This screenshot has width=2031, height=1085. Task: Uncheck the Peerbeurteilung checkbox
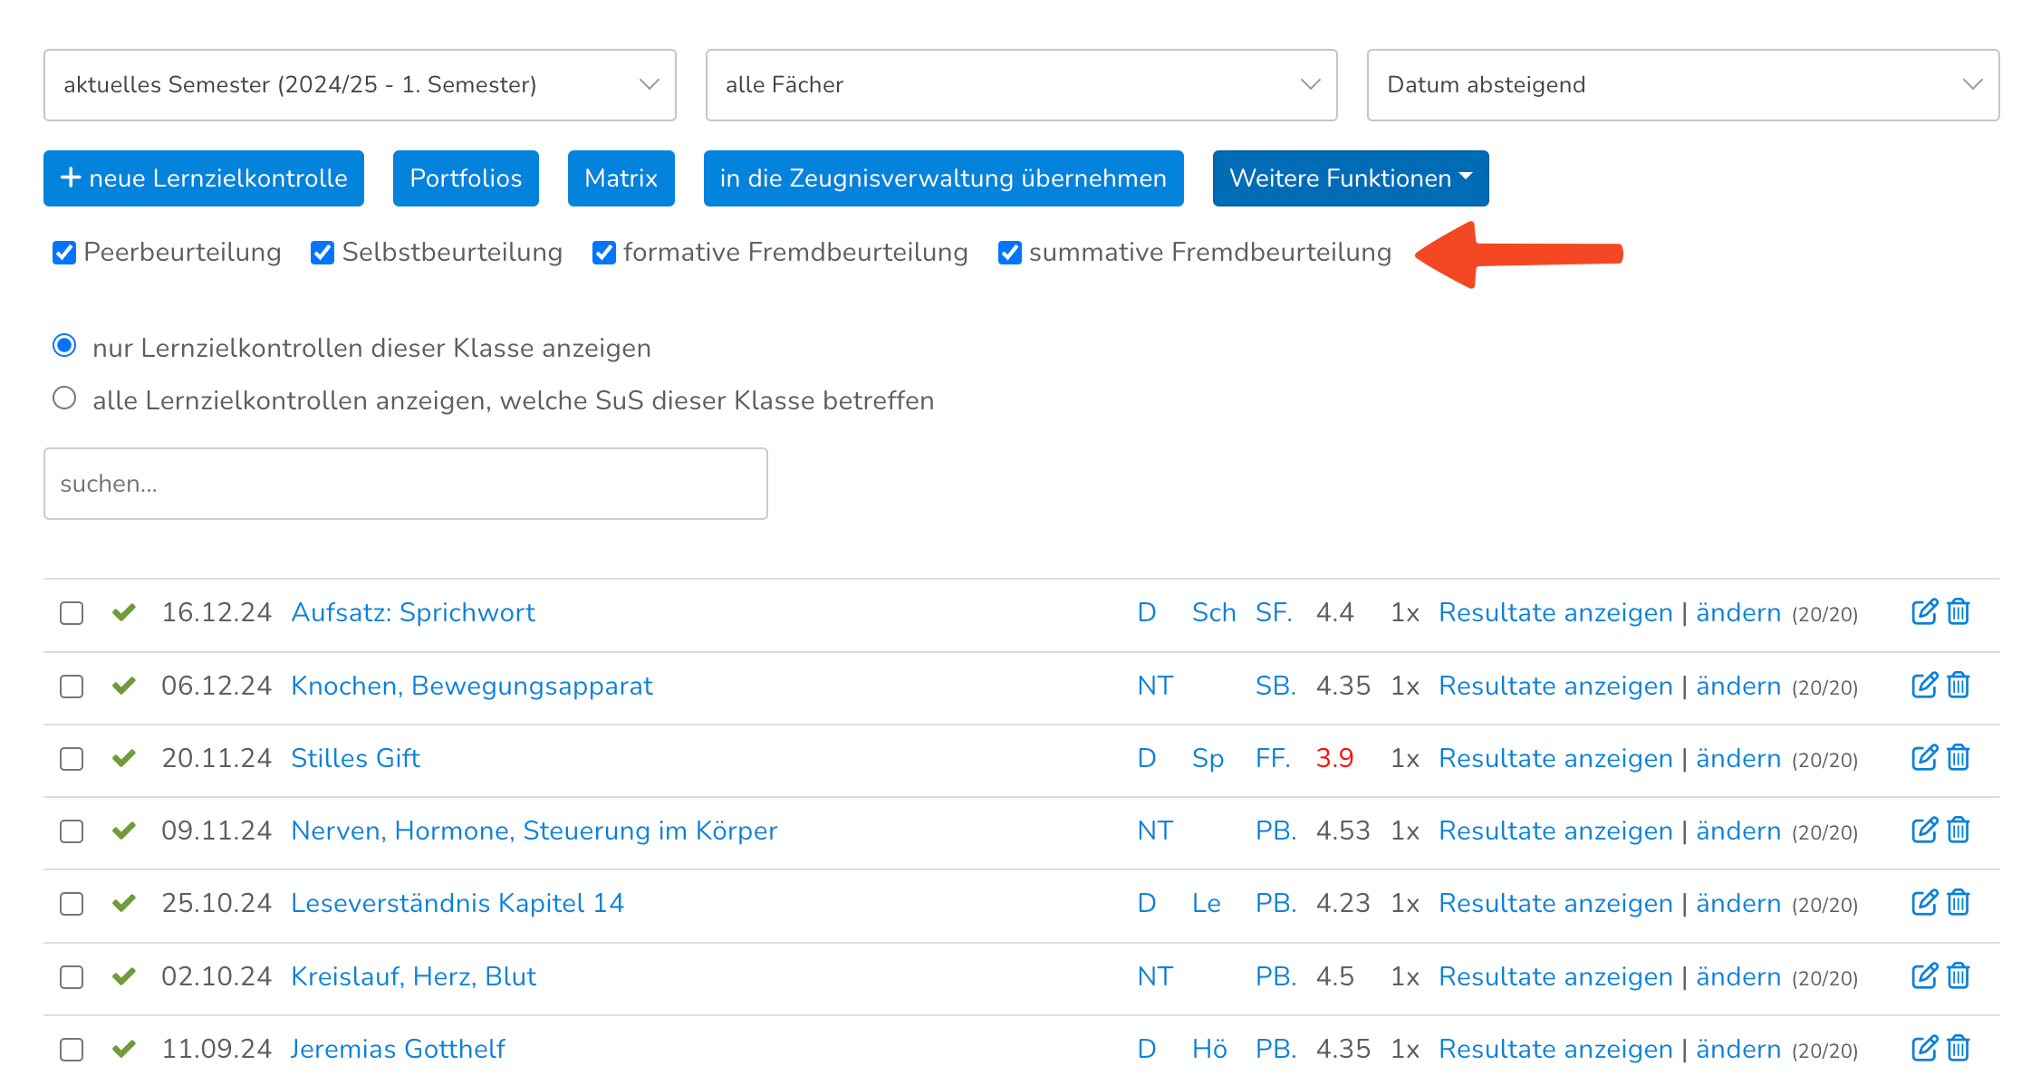tap(64, 253)
